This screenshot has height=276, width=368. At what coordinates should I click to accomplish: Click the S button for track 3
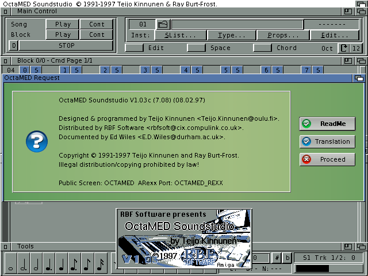tap(157, 70)
